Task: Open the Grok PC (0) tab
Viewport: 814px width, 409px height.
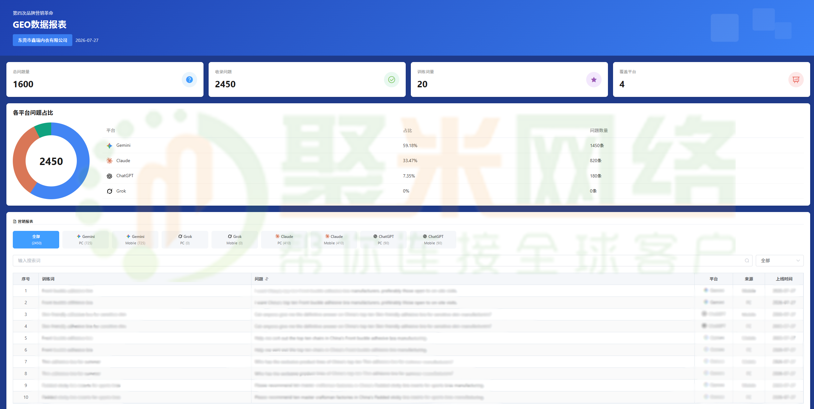Action: click(x=185, y=240)
